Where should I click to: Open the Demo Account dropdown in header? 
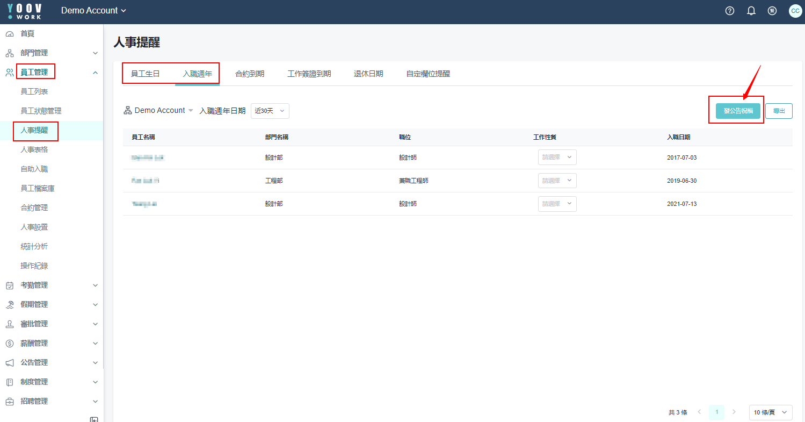[x=93, y=11]
